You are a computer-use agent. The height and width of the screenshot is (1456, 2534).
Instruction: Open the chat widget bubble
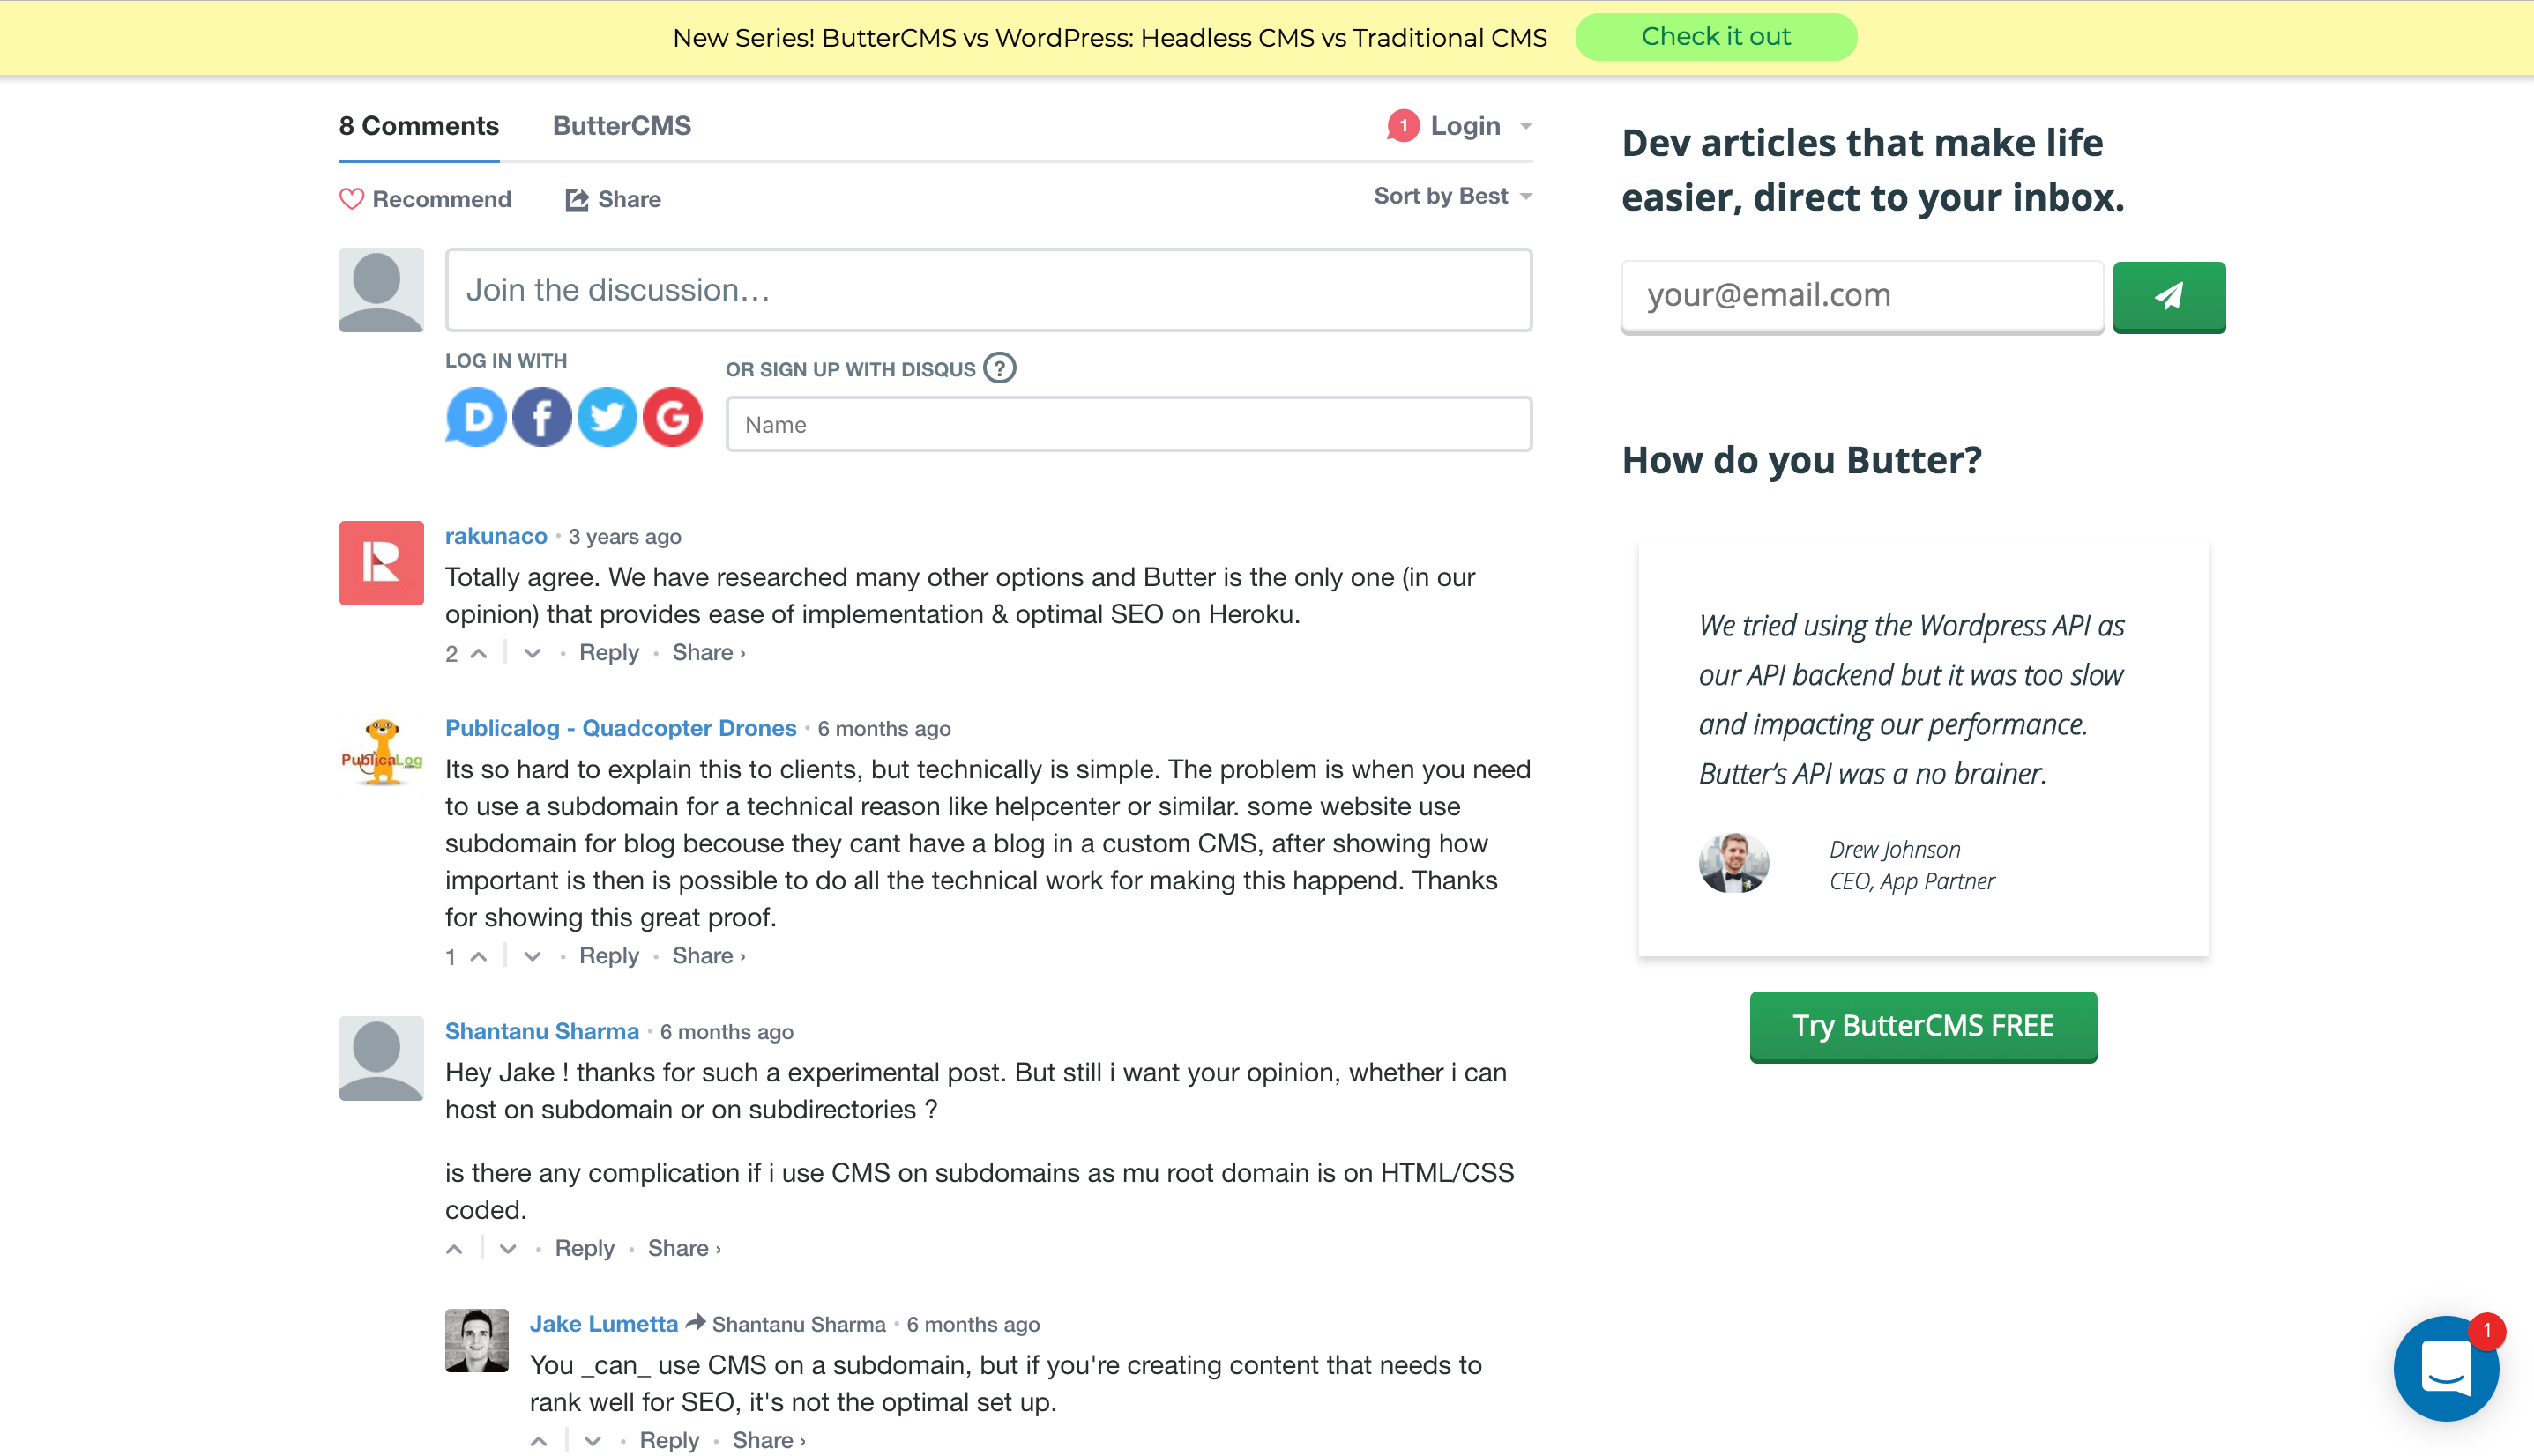[x=2444, y=1367]
